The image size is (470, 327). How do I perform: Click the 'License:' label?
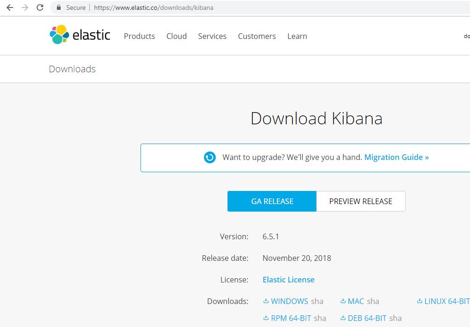point(235,280)
